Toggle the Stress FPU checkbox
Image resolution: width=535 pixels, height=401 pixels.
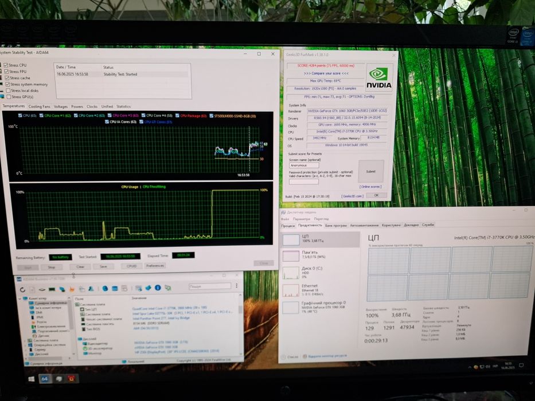6,71
